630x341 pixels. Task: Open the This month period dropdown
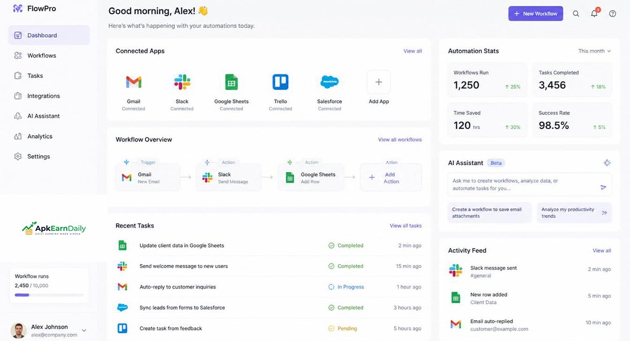(595, 51)
